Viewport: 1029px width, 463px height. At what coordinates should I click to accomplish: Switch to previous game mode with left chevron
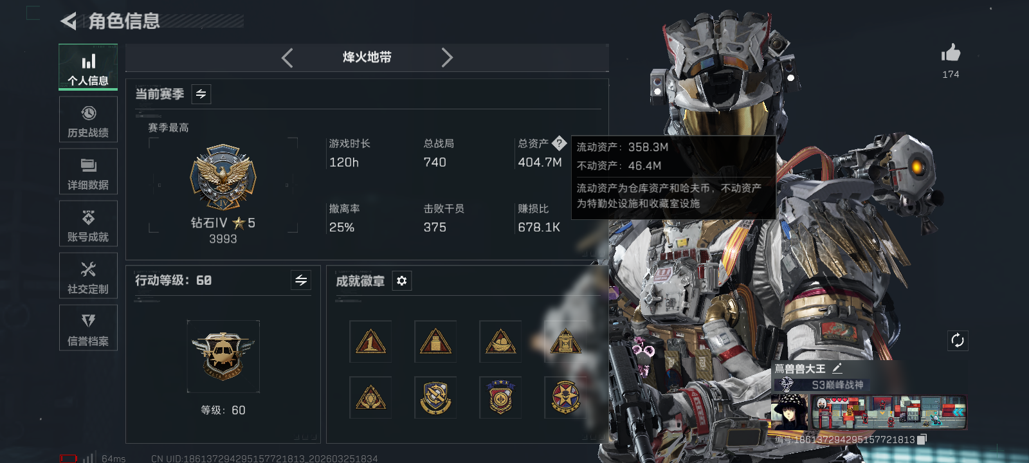[x=287, y=58]
